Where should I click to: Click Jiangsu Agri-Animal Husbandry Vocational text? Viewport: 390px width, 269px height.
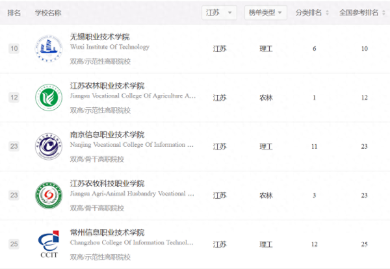pos(132,194)
